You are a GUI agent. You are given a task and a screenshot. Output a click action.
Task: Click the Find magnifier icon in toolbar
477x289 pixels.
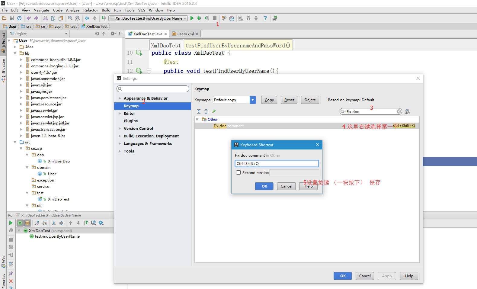(70, 18)
